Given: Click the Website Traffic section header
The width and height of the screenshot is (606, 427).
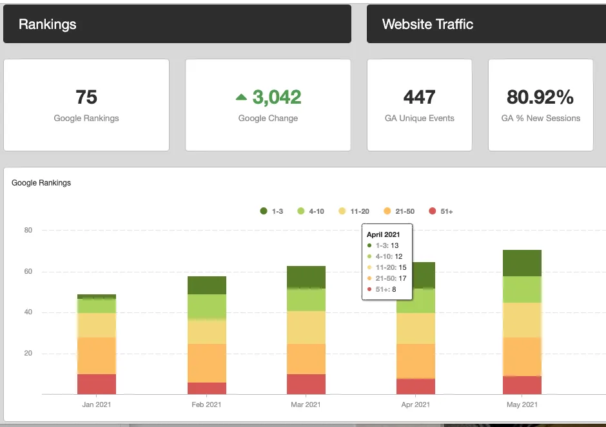Looking at the screenshot, I should (x=487, y=24).
